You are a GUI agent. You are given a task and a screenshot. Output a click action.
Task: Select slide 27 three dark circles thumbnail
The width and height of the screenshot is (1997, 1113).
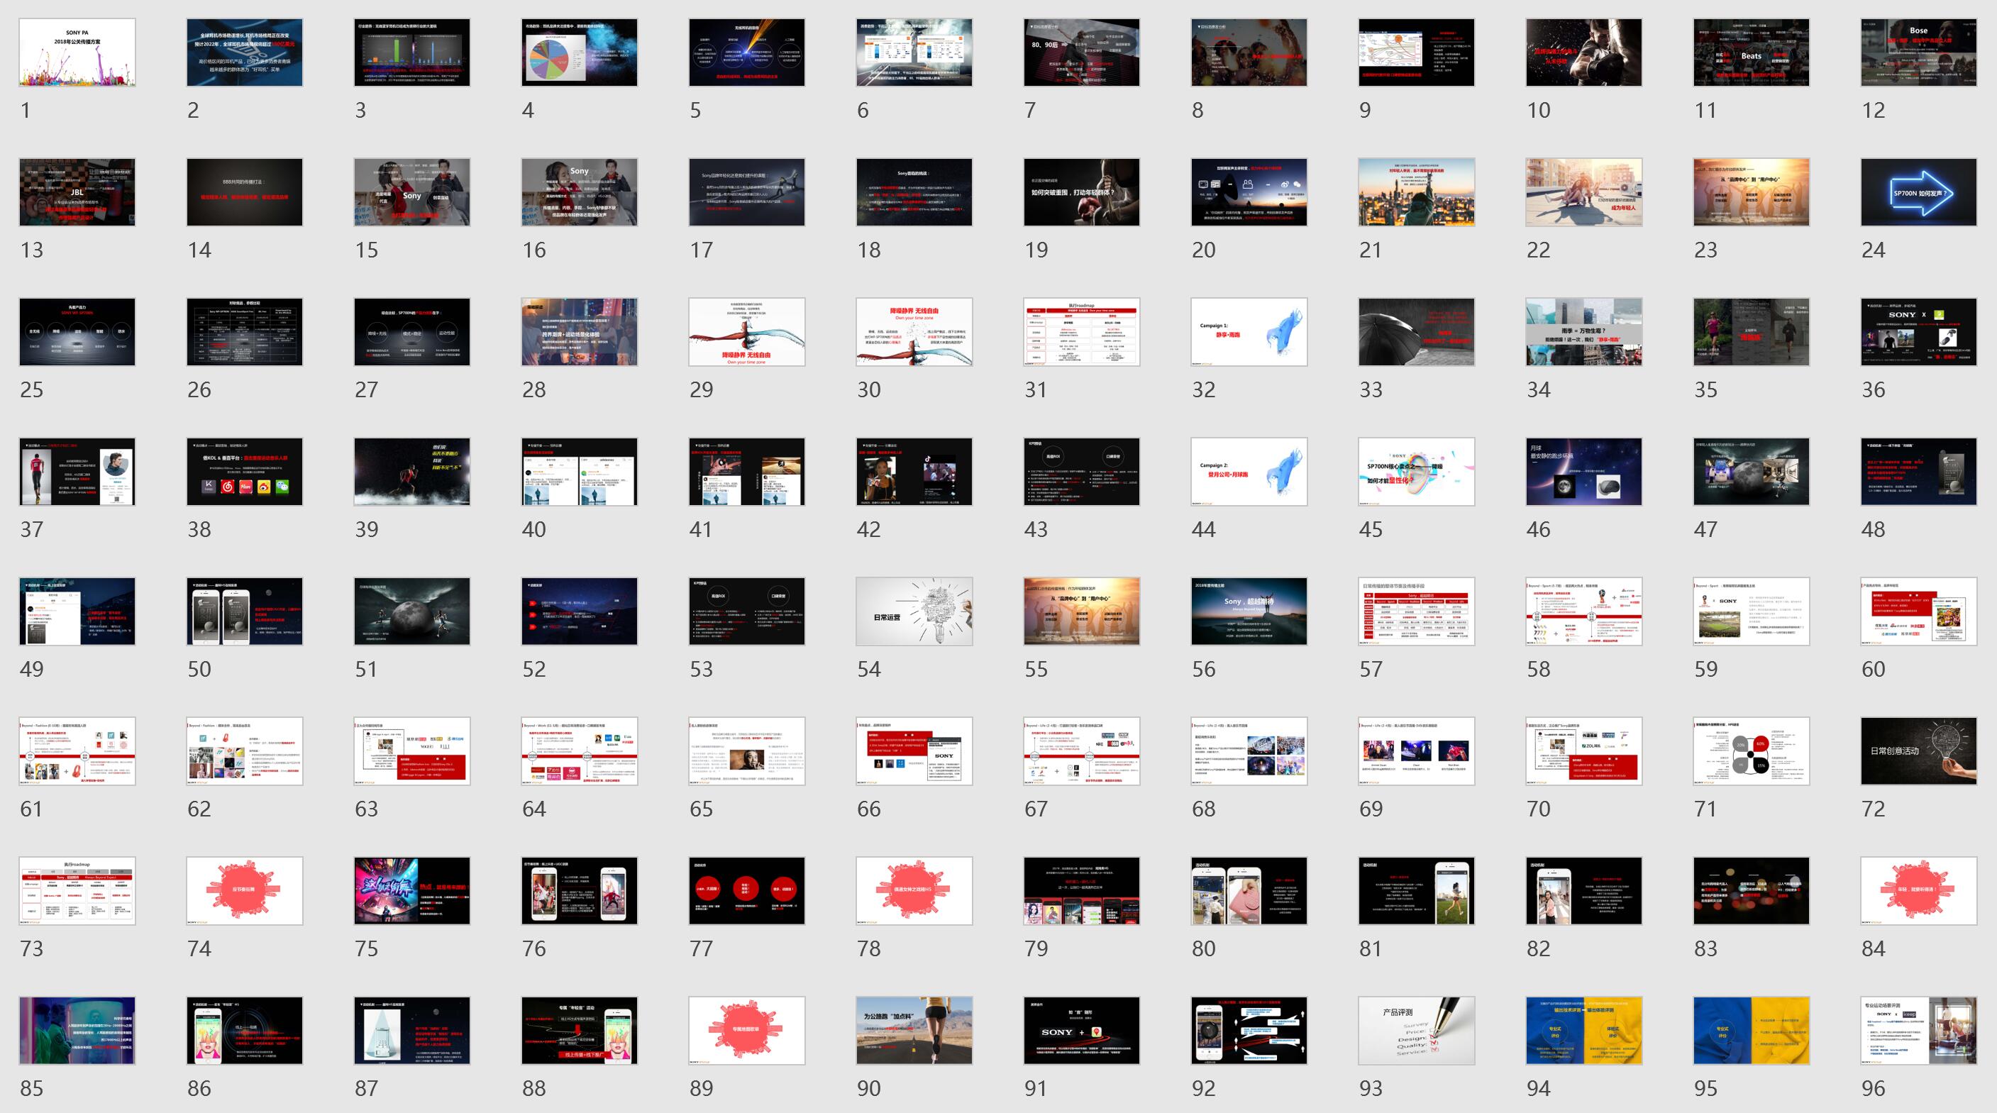tap(412, 332)
